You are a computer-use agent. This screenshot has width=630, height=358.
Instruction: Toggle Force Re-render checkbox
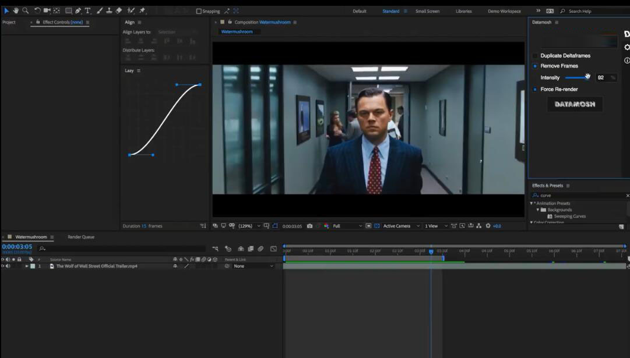(535, 90)
